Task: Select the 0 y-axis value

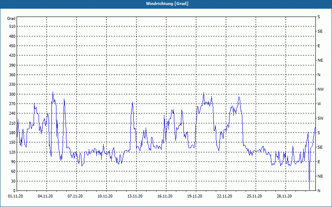Action: [x=15, y=191]
